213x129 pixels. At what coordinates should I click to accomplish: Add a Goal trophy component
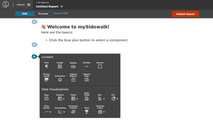[x=87, y=110]
